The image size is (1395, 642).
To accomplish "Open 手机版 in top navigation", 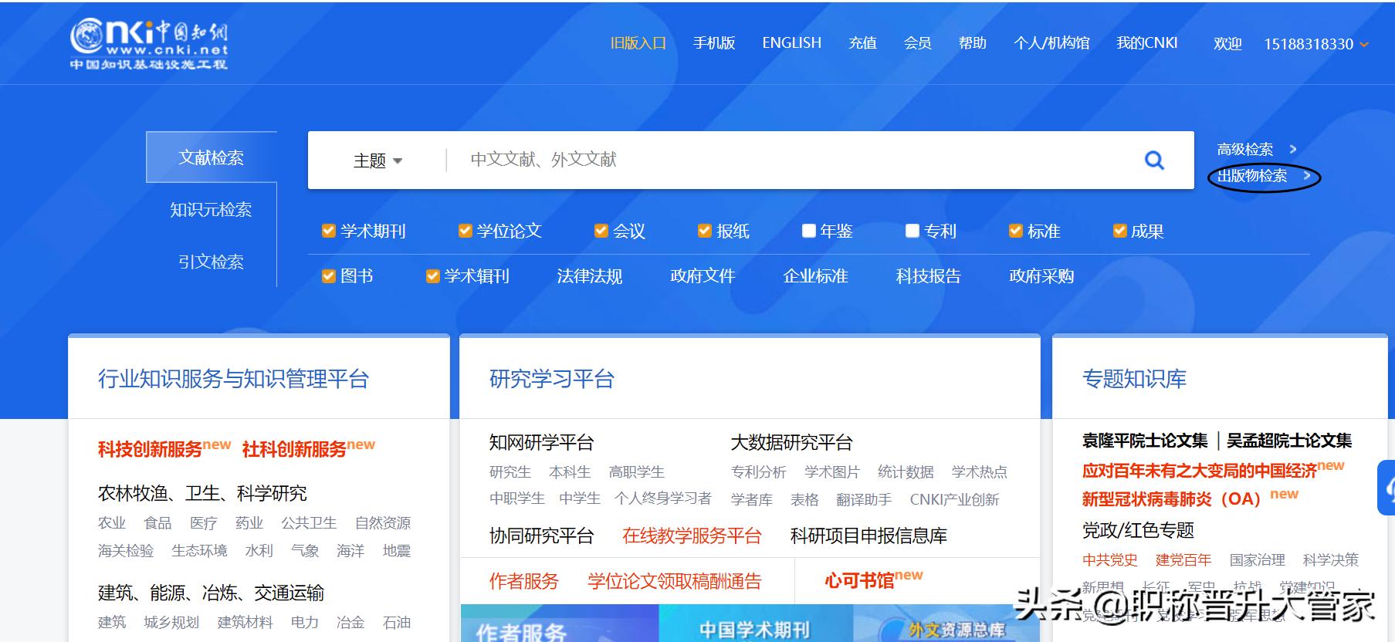I will click(x=714, y=43).
